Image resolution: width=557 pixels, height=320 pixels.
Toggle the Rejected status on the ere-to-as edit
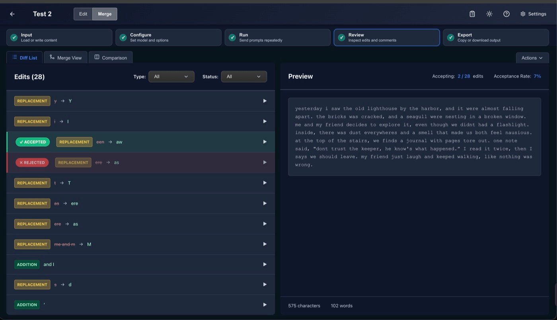32,162
